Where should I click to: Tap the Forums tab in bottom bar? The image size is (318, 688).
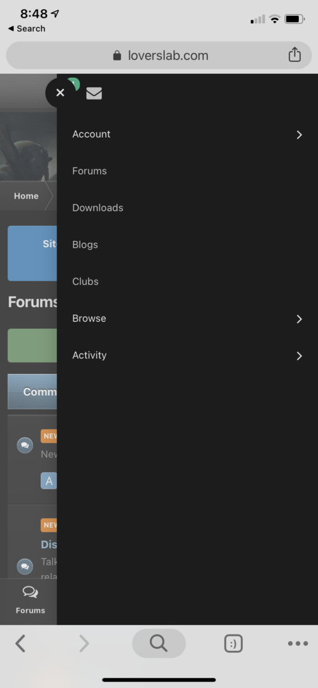point(31,601)
